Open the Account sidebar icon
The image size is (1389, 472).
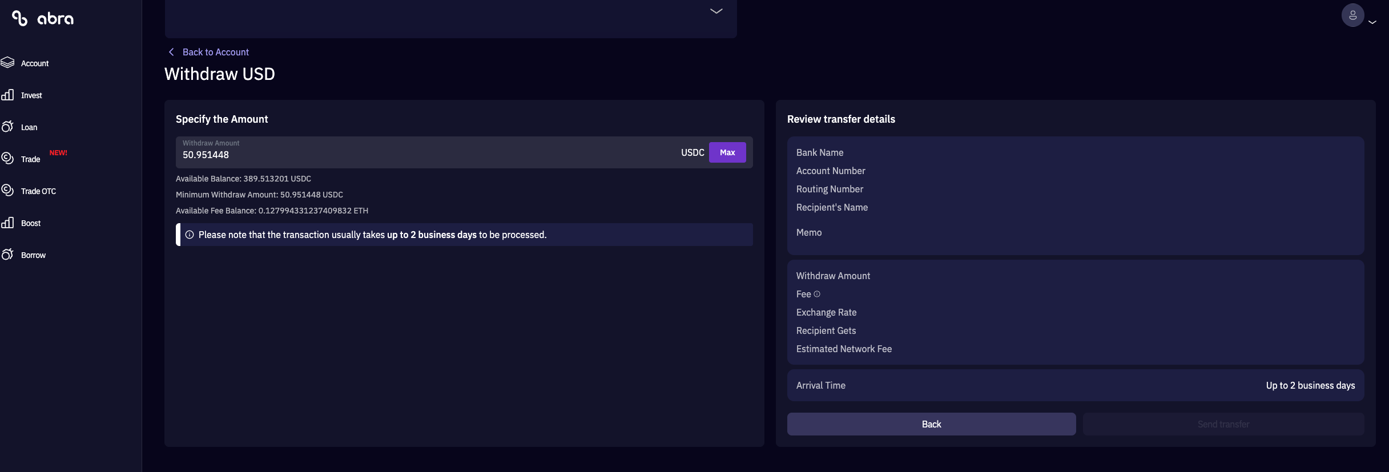pyautogui.click(x=7, y=63)
